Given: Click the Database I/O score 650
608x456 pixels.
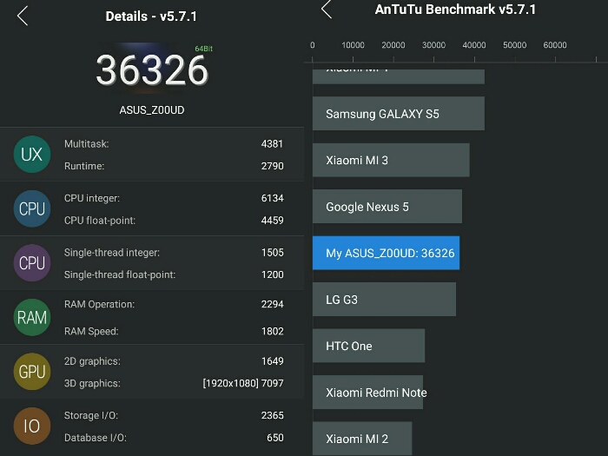Looking at the screenshot, I should pos(275,438).
